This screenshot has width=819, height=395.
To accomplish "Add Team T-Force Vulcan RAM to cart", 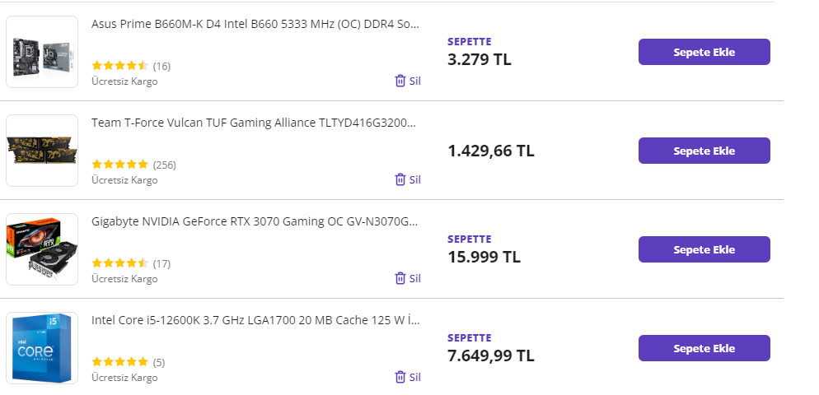I will 704,151.
